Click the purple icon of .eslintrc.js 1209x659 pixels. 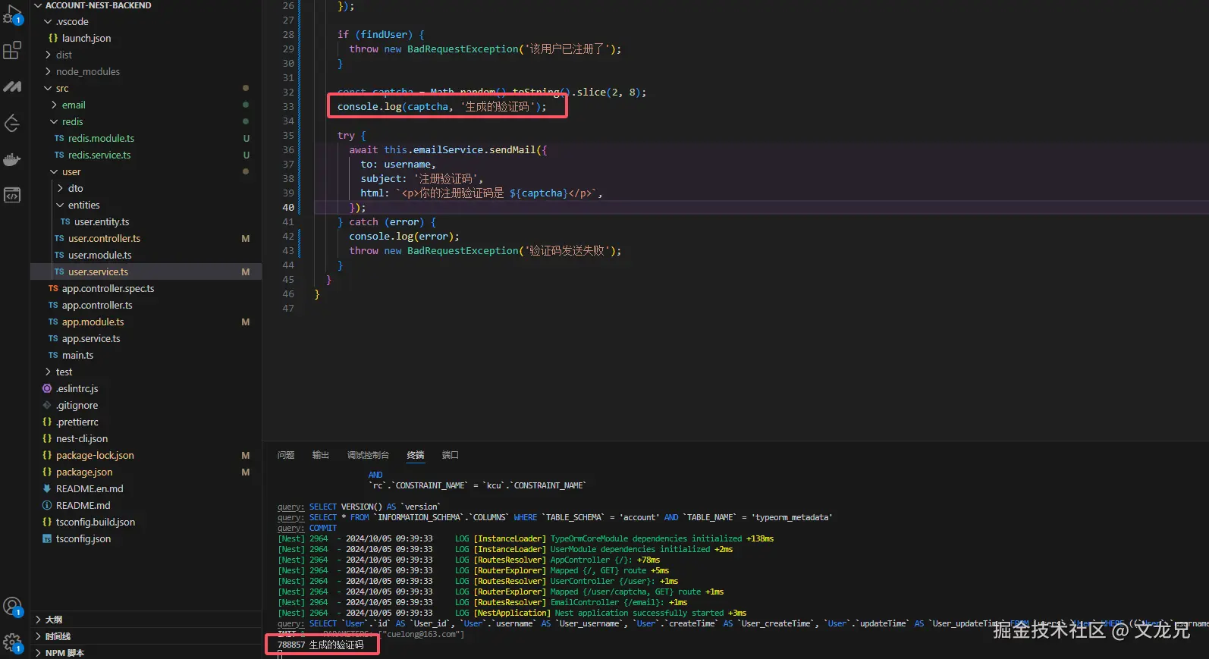(x=47, y=388)
